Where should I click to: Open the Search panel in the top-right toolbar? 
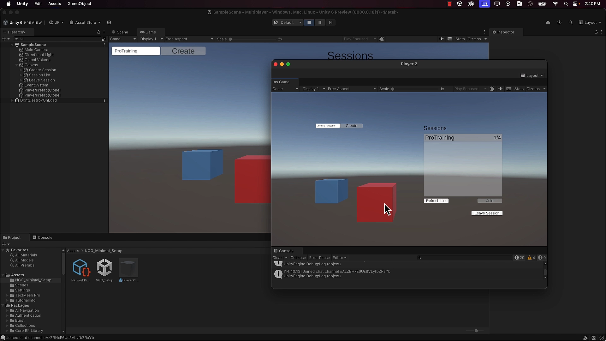571,22
